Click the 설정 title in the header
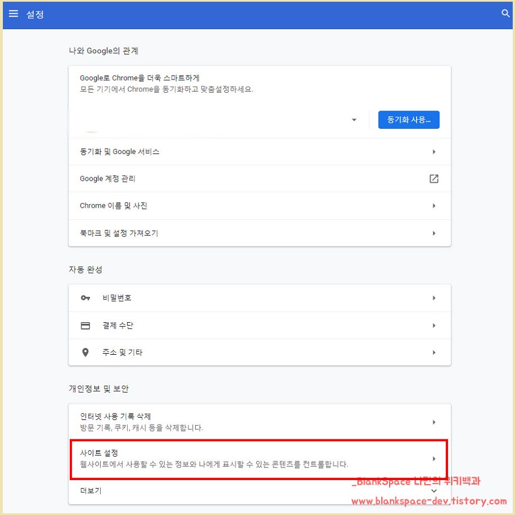 pyautogui.click(x=35, y=14)
